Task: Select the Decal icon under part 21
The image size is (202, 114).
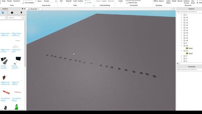Action: pyautogui.click(x=187, y=54)
